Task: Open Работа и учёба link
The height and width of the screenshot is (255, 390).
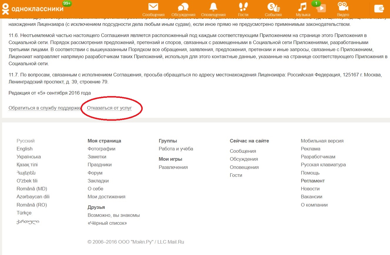Action: pyautogui.click(x=176, y=149)
